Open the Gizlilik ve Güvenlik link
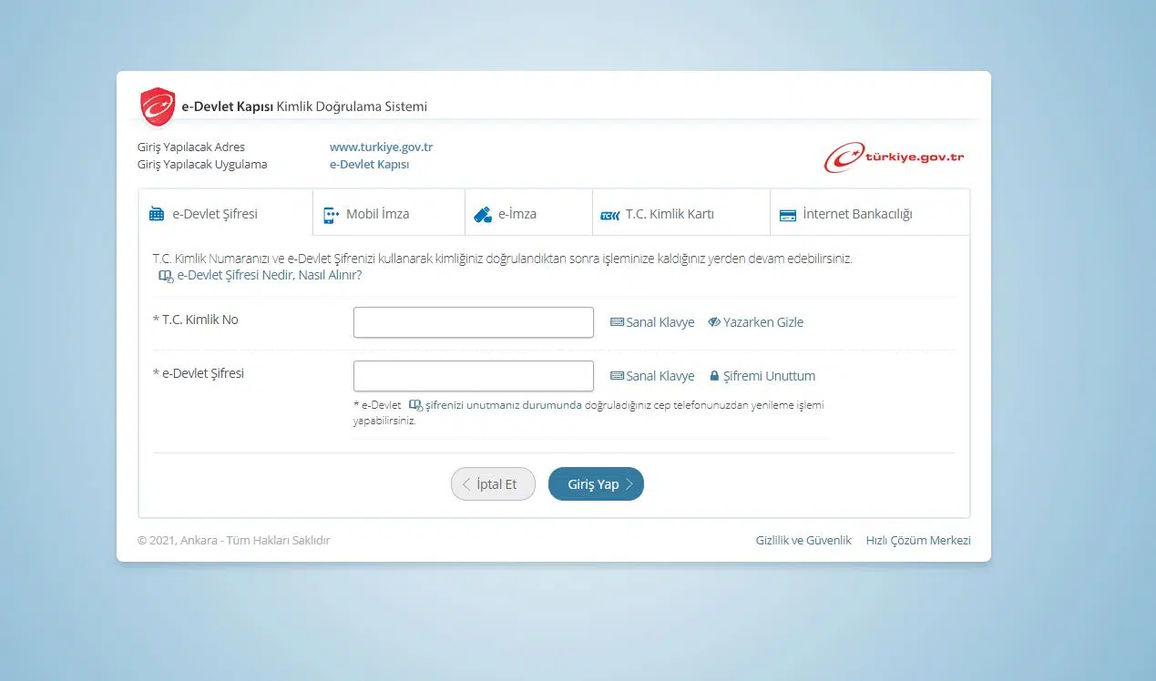This screenshot has height=681, width=1156. [803, 540]
